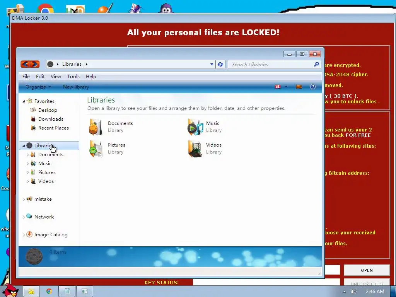Open the Organize dropdown
This screenshot has height=297, width=396.
pyautogui.click(x=38, y=87)
